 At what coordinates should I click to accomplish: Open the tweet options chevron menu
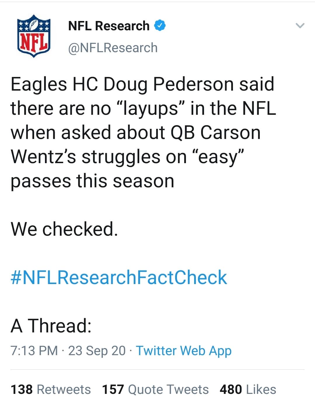[300, 26]
